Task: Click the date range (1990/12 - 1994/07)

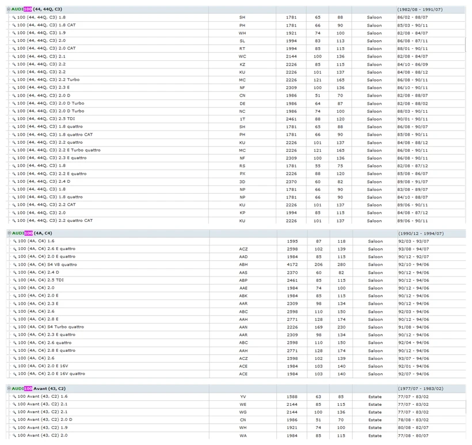Action: (x=421, y=233)
